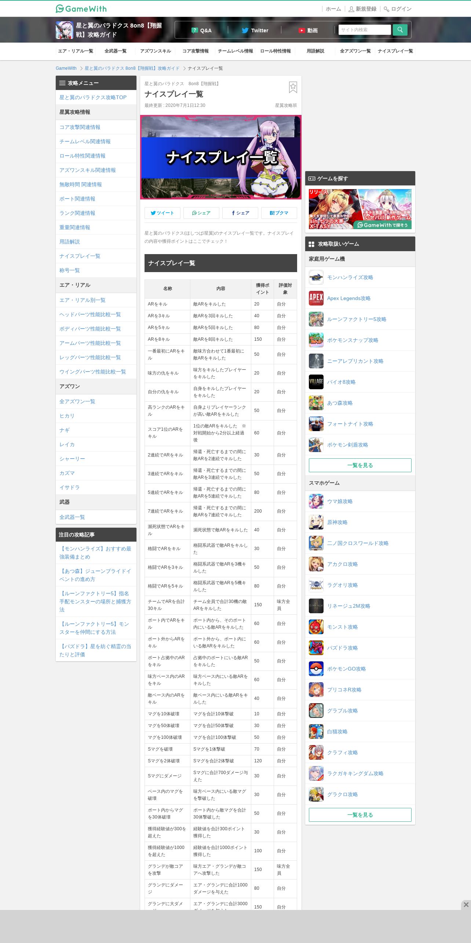Click the バイオ8 Village game icon

(316, 382)
